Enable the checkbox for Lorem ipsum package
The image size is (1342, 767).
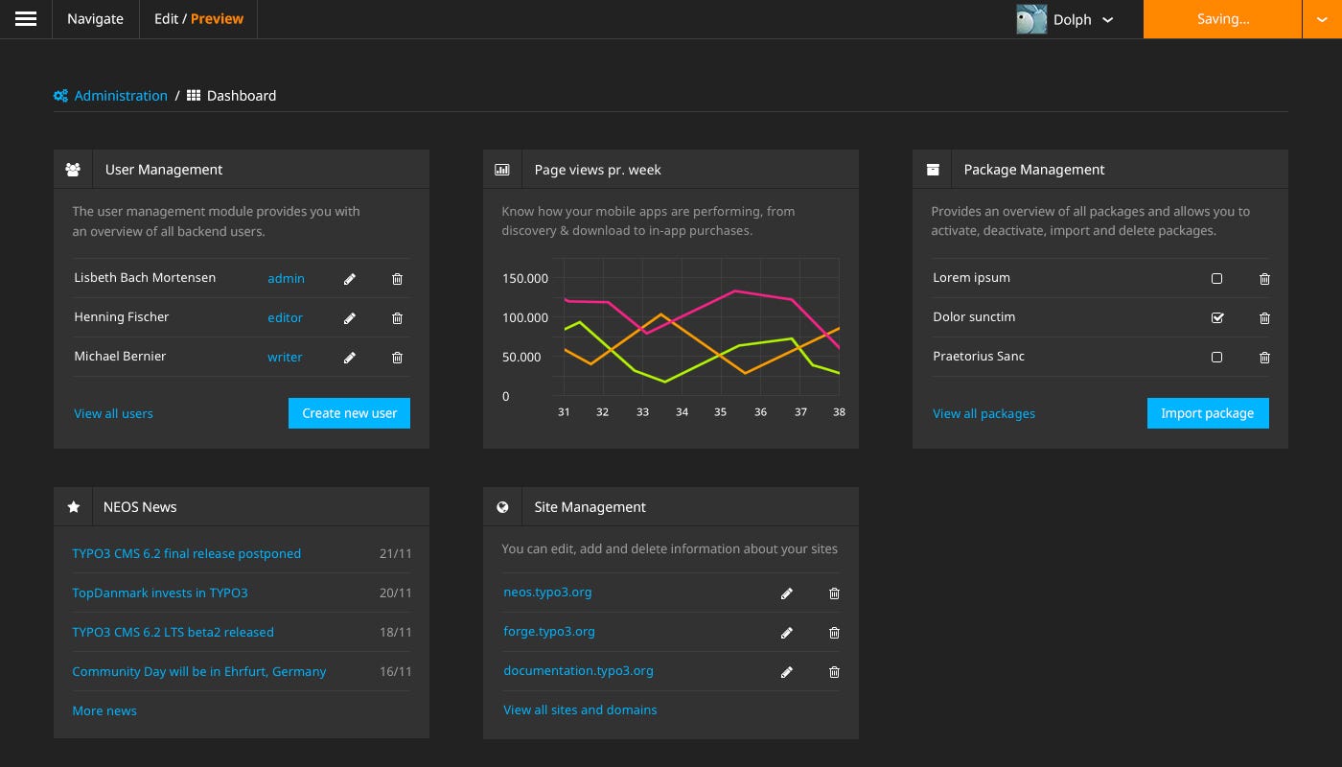tap(1216, 278)
